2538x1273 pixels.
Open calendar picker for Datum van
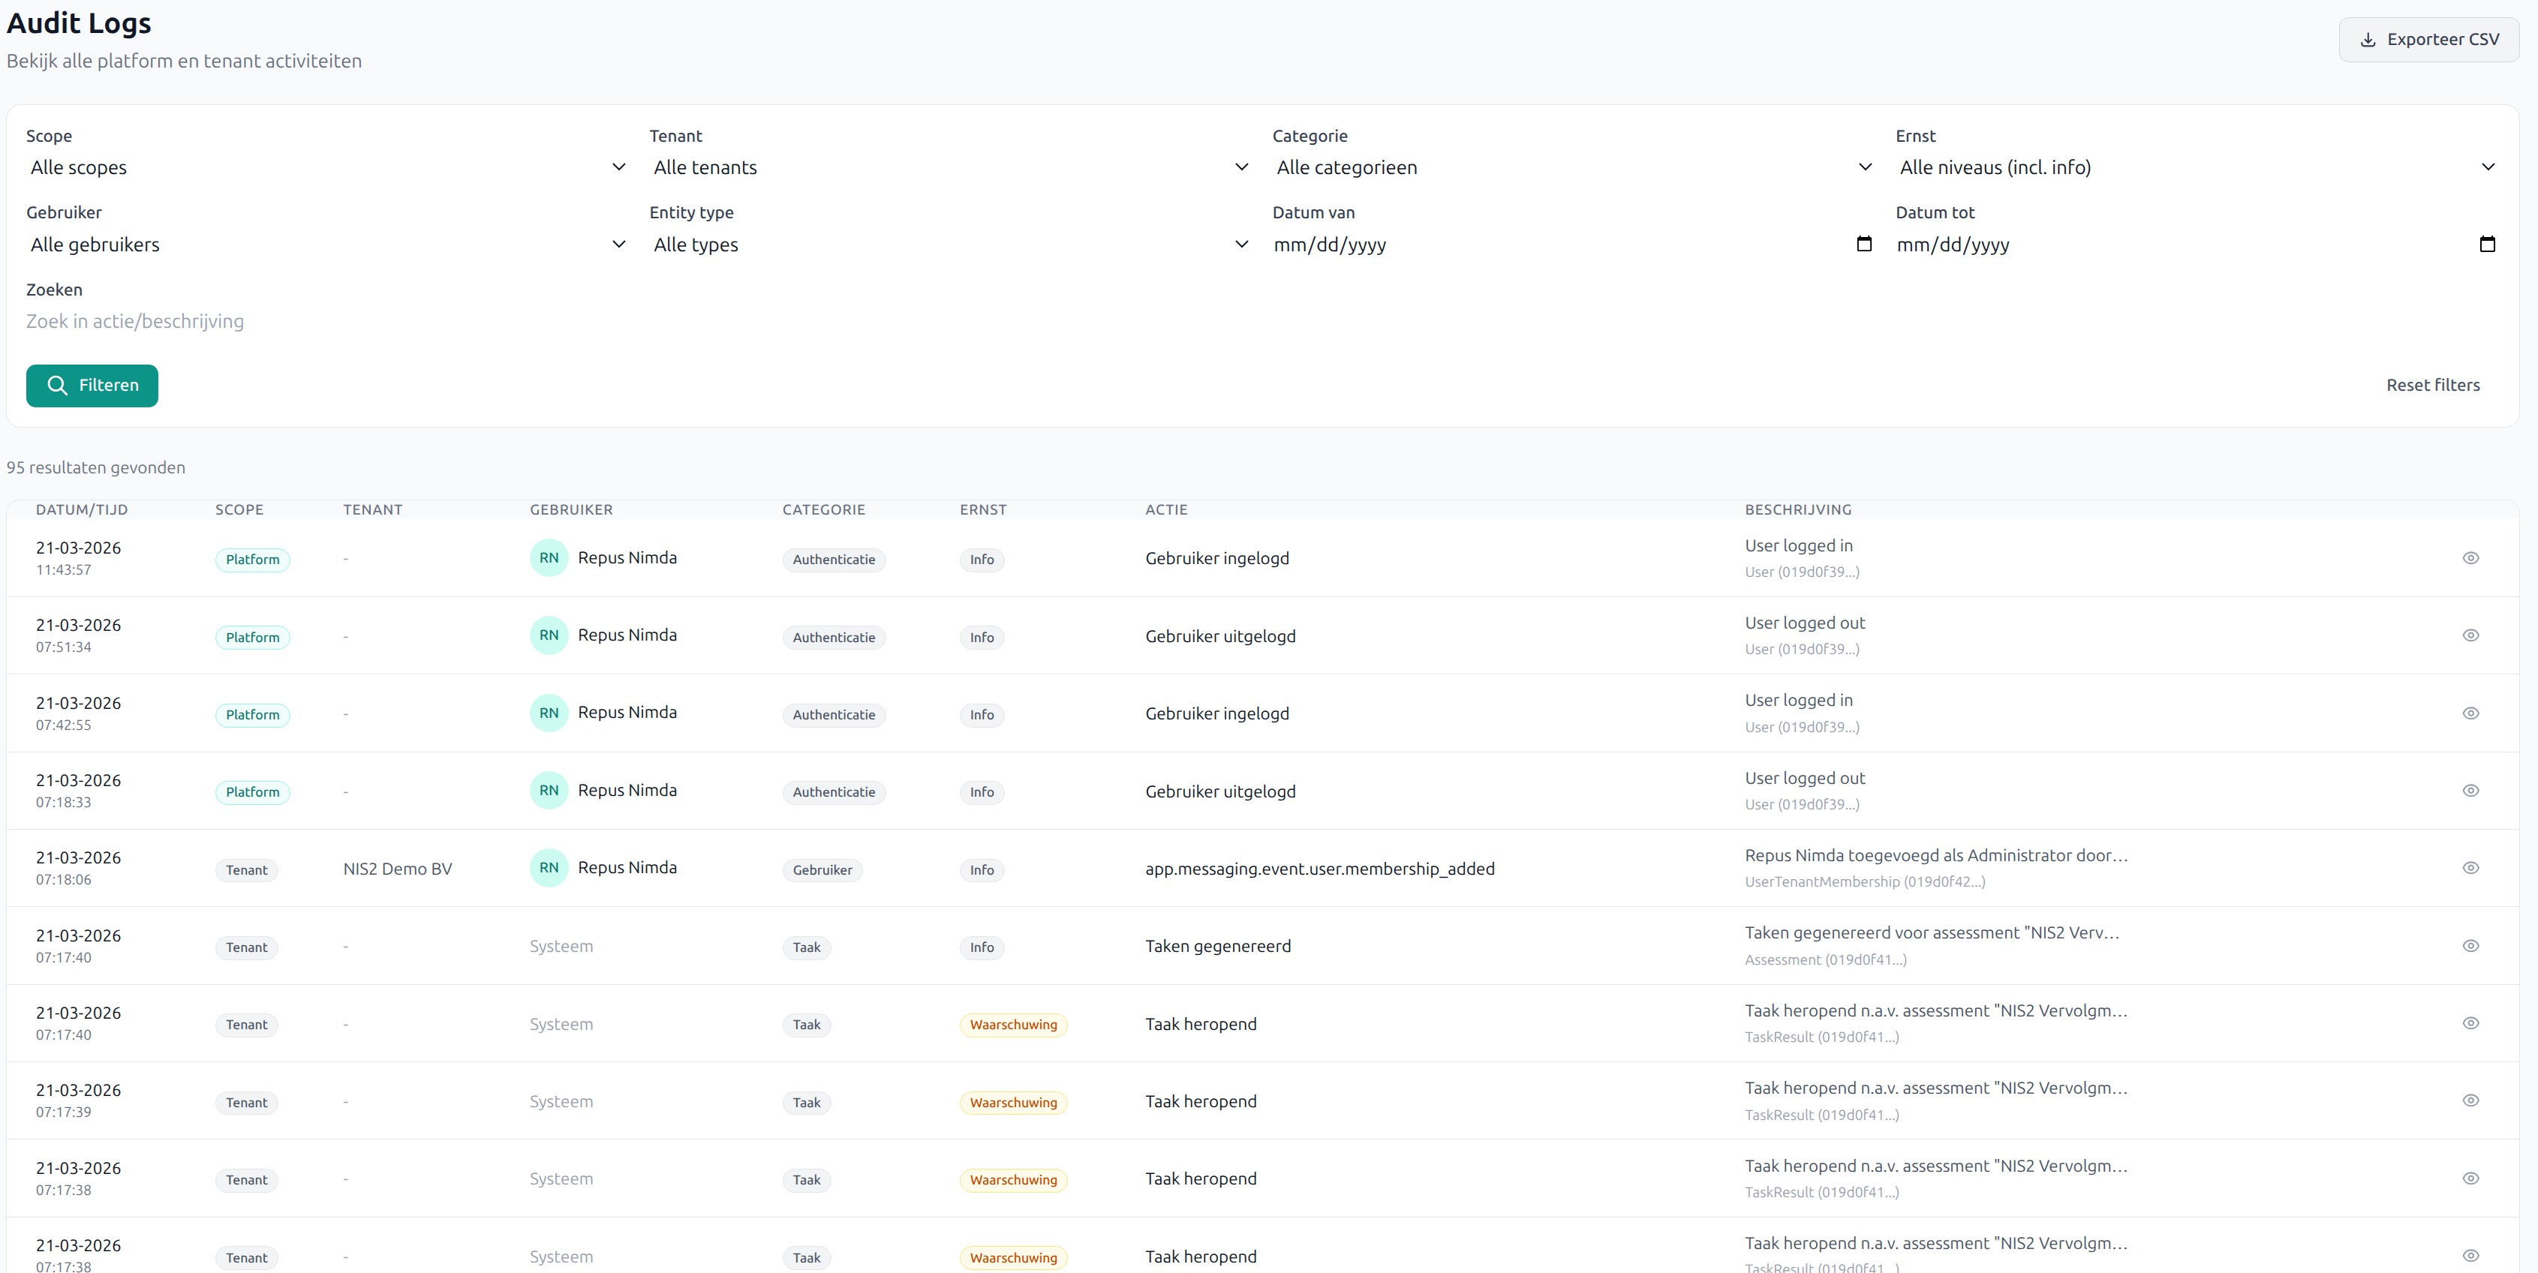[x=1863, y=244]
